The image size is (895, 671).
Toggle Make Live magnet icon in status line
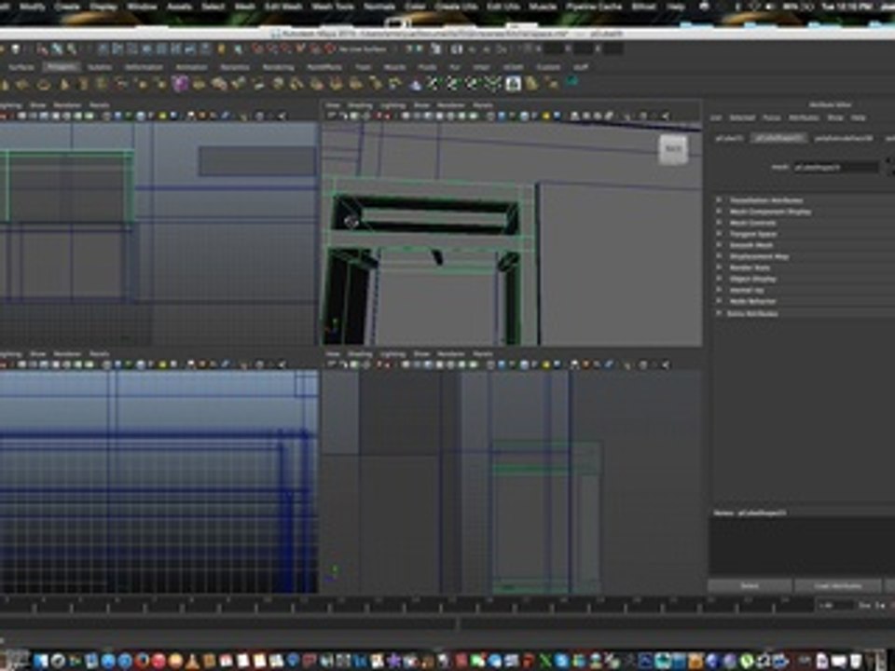click(329, 49)
